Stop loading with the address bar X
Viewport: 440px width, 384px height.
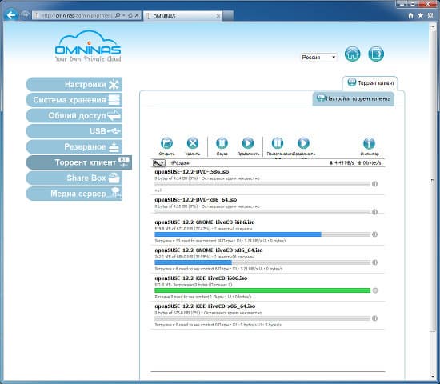(137, 15)
